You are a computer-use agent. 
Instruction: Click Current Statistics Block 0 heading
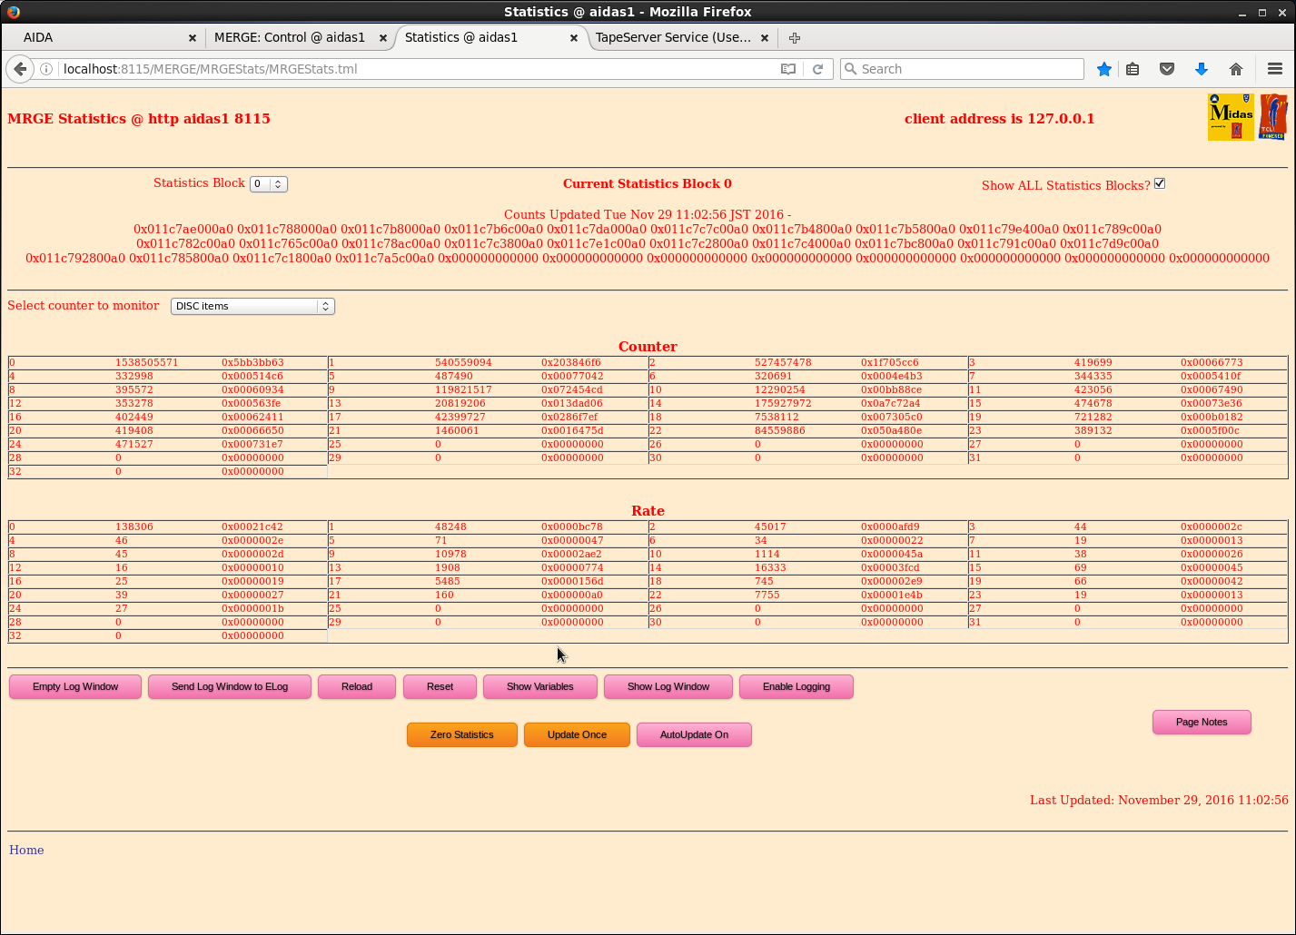pyautogui.click(x=648, y=183)
